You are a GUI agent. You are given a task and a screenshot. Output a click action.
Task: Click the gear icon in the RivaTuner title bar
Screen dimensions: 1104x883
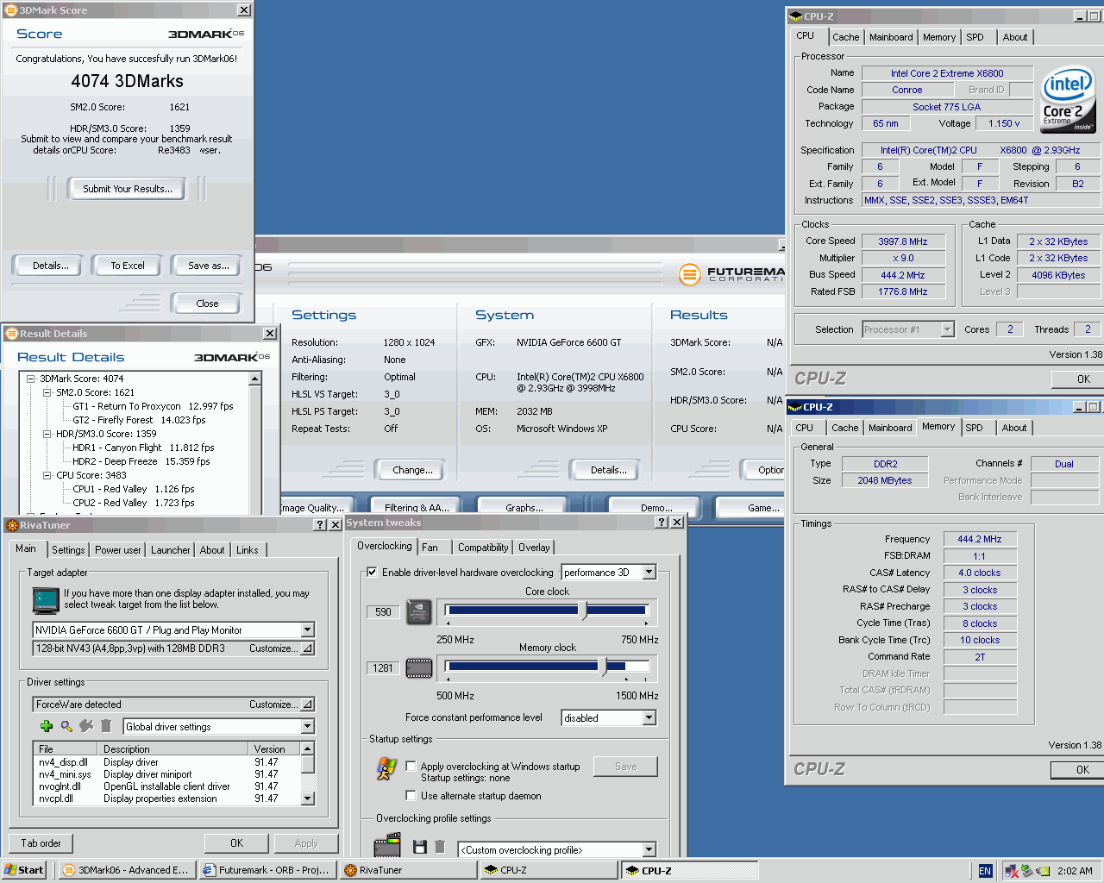(12, 524)
